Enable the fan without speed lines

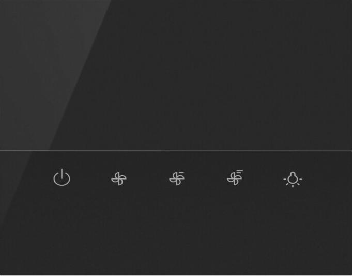pyautogui.click(x=119, y=179)
